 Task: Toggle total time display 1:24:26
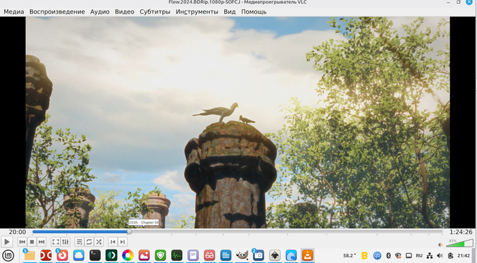[461, 232]
